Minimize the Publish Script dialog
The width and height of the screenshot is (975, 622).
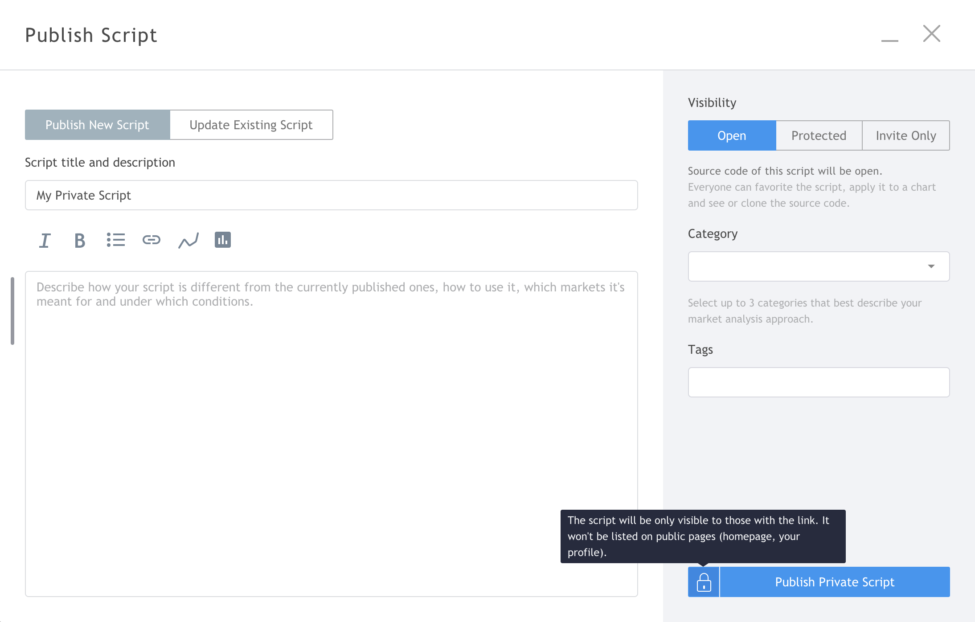point(889,40)
